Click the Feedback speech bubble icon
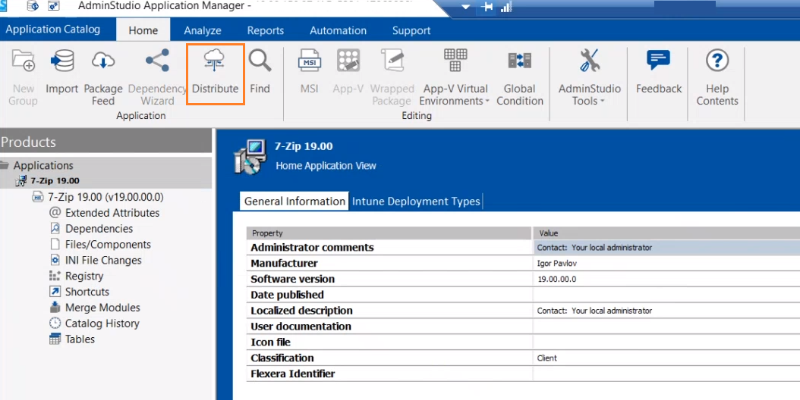Viewport: 800px width, 400px height. pos(658,61)
